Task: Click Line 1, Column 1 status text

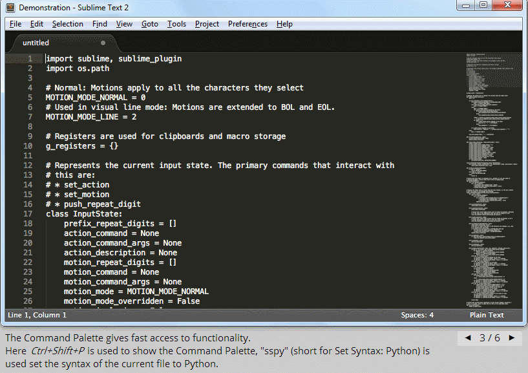Action: 37,315
